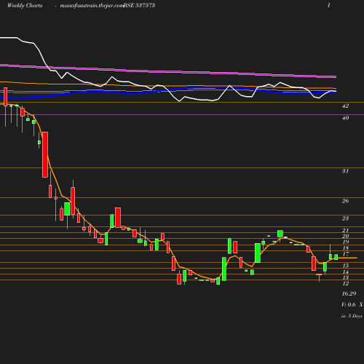Click the 'Weekly Charts' title text
Screen dimensions: 364x364
click(25, 6)
